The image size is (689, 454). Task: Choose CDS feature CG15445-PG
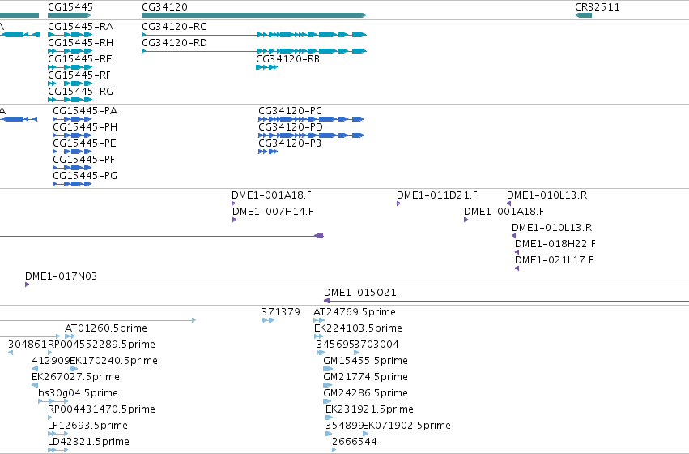point(72,184)
